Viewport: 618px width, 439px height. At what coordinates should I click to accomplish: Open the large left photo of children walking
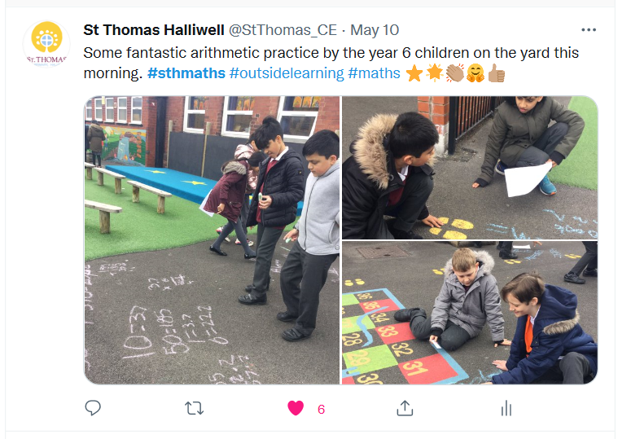pyautogui.click(x=212, y=240)
